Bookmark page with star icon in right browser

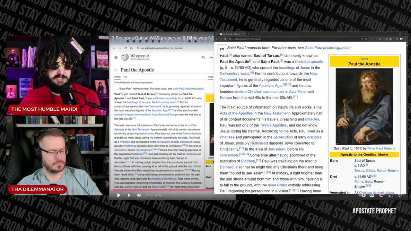(x=366, y=39)
